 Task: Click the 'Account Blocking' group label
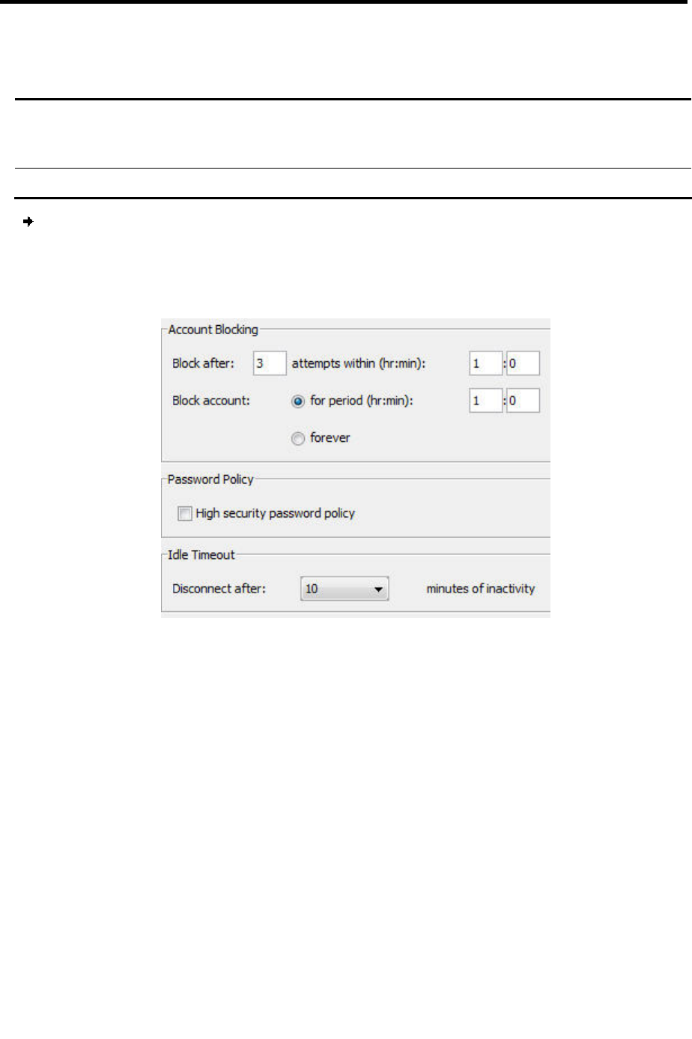213,330
